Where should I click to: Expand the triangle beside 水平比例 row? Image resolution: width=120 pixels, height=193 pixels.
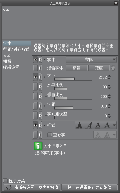(x=40, y=87)
